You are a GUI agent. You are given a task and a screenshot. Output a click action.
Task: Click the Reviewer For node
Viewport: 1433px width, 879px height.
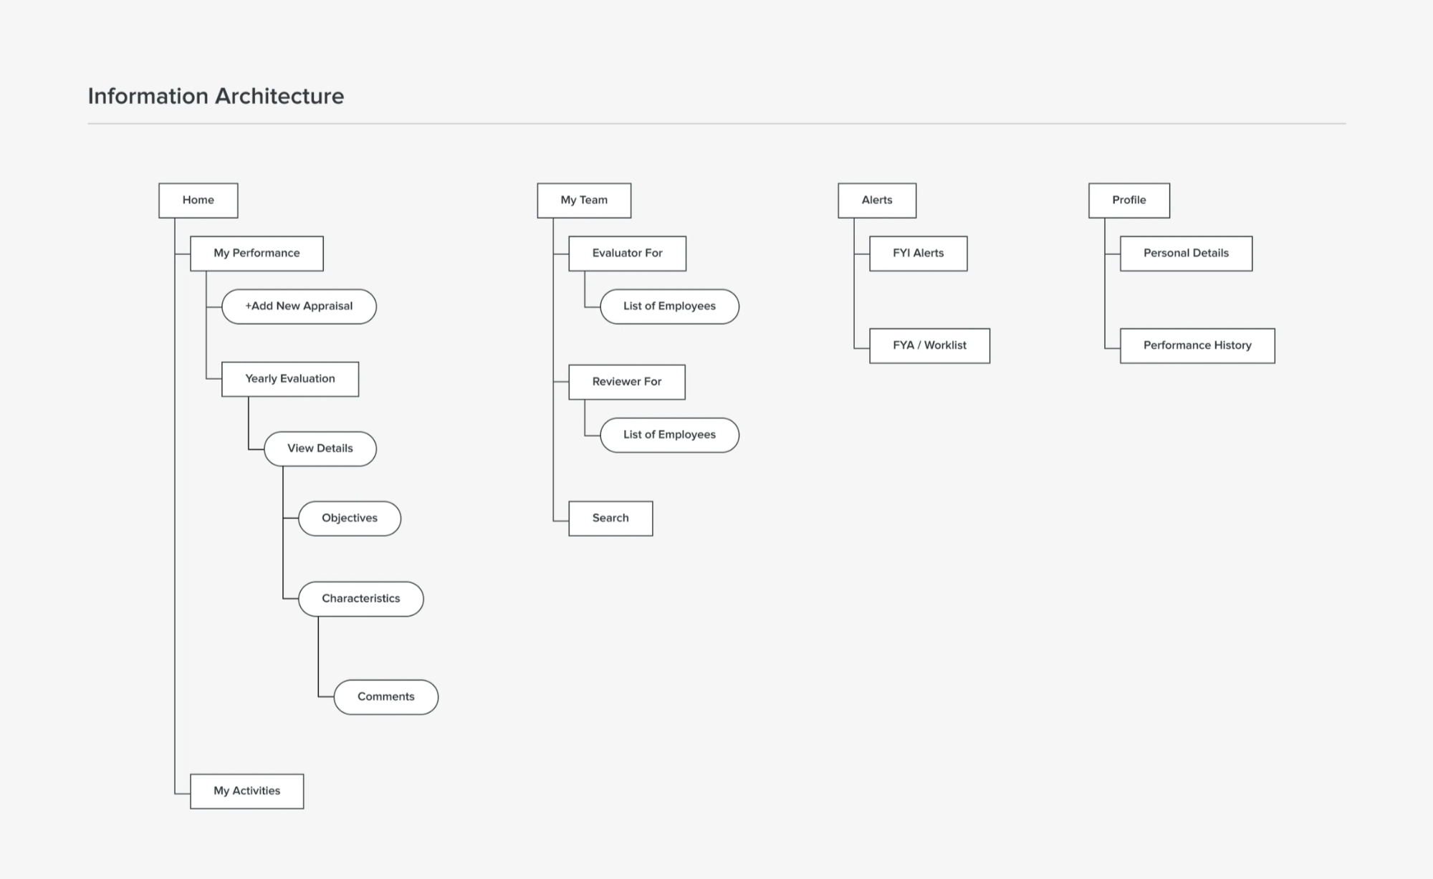[x=627, y=382]
